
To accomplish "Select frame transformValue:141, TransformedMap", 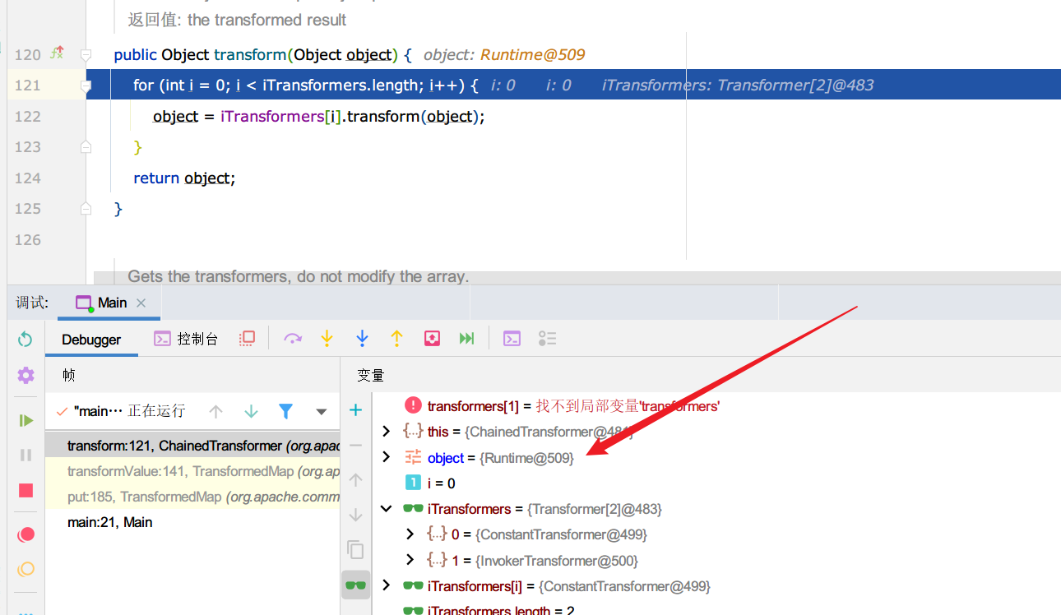I will (x=192, y=471).
